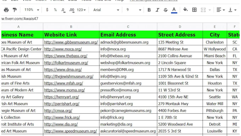The height and width of the screenshot is (136, 241).
Task: Open the fill color bucket
Action: (x=185, y=10)
